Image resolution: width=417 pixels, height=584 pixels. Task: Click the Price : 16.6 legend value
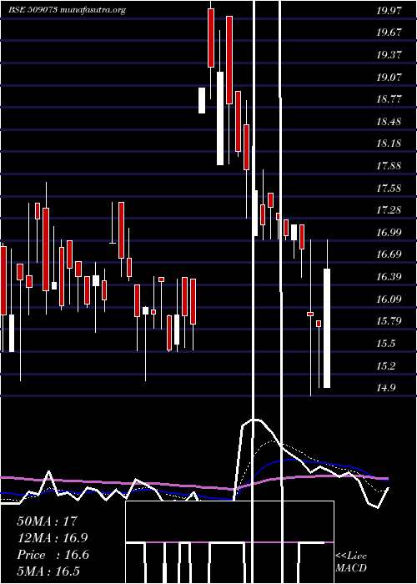click(x=53, y=555)
